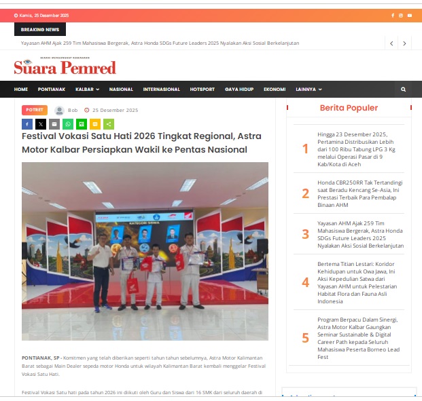Click the Suara Pemred logo
Viewport: 422px width, 401px height.
[65, 66]
